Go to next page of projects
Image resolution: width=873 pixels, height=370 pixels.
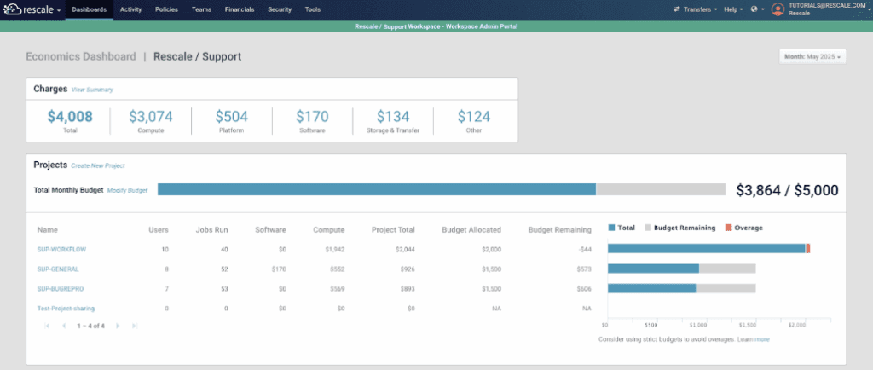pyautogui.click(x=118, y=326)
